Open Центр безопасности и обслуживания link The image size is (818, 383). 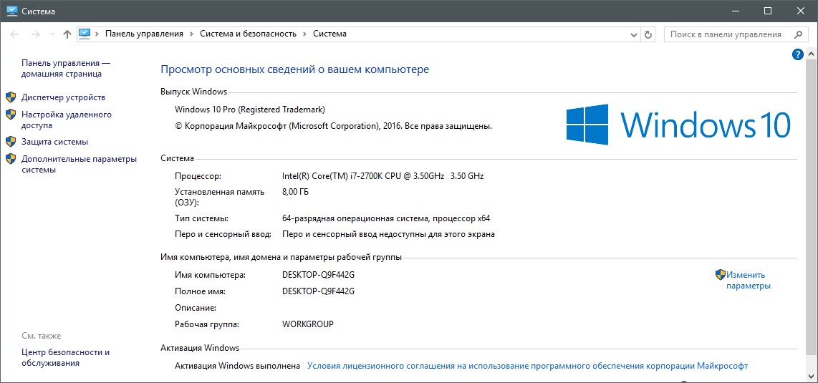pos(65,357)
